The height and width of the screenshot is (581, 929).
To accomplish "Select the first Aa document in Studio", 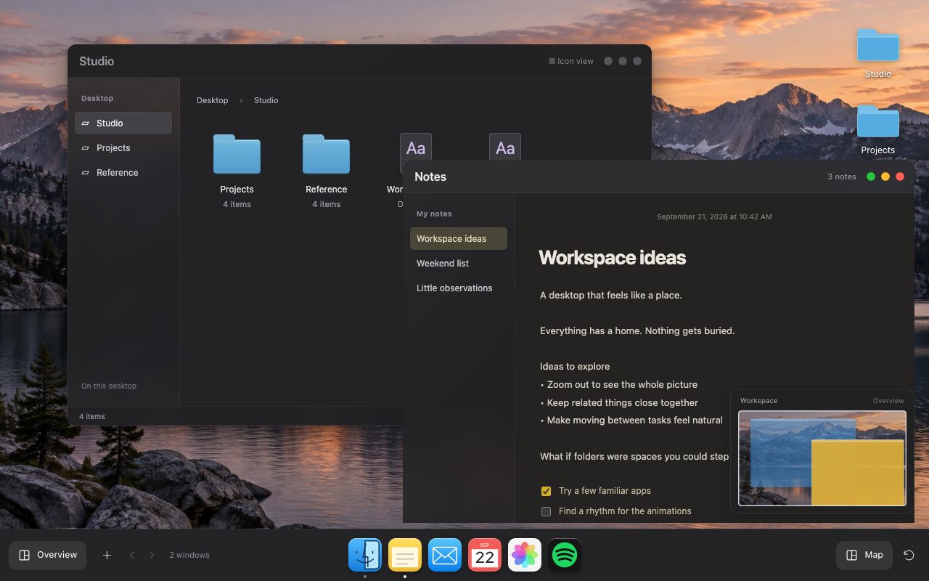I will click(416, 147).
